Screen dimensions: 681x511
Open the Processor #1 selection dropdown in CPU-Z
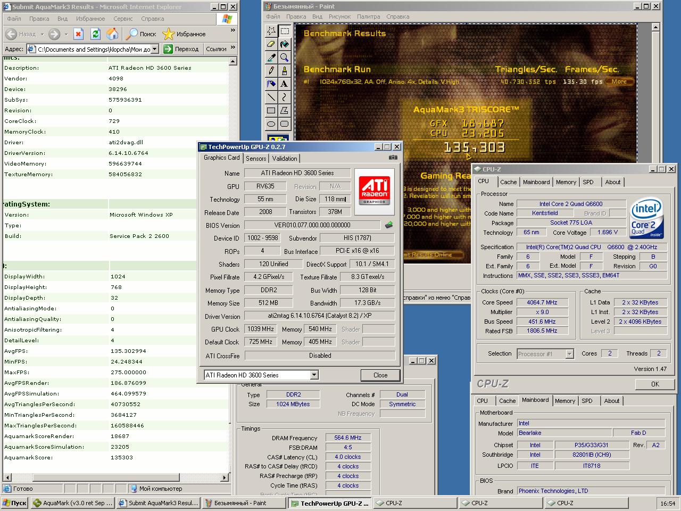[x=570, y=354]
